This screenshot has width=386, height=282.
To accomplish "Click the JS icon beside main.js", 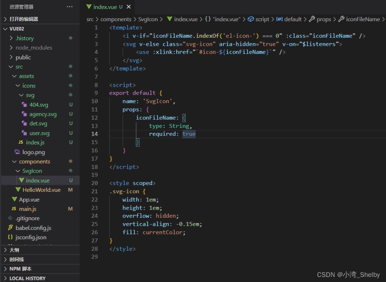I will click(14, 209).
